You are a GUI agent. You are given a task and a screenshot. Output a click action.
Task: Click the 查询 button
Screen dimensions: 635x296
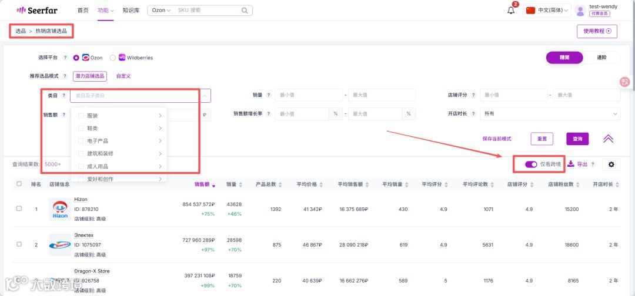coord(577,139)
